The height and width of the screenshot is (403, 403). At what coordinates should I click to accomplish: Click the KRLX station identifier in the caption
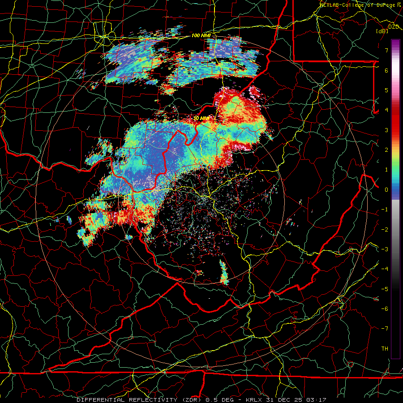click(254, 400)
